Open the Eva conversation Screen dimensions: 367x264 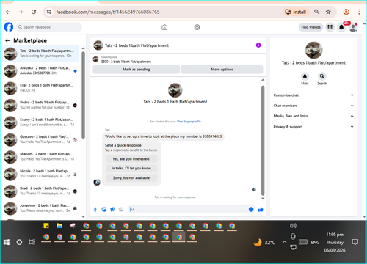(x=40, y=88)
